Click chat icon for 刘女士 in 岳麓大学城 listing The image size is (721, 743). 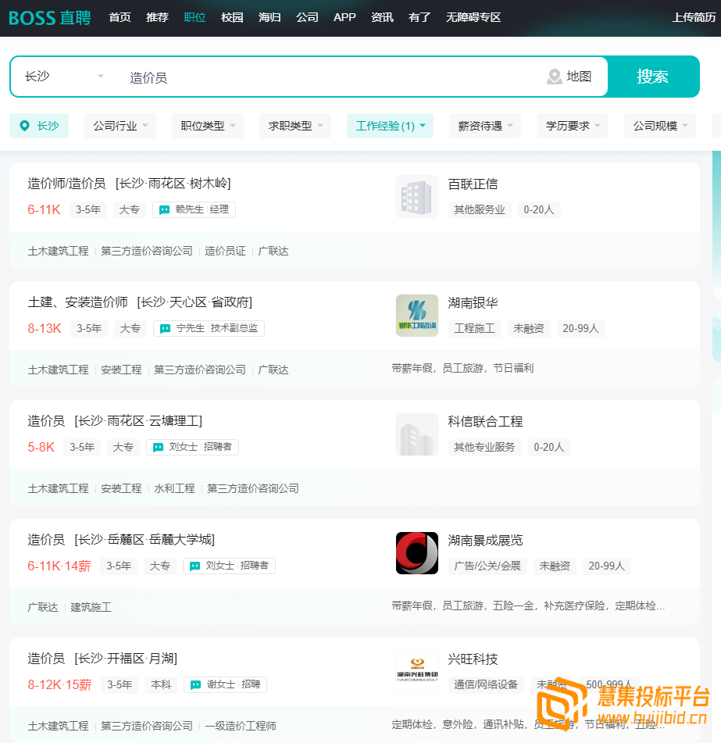tap(195, 566)
